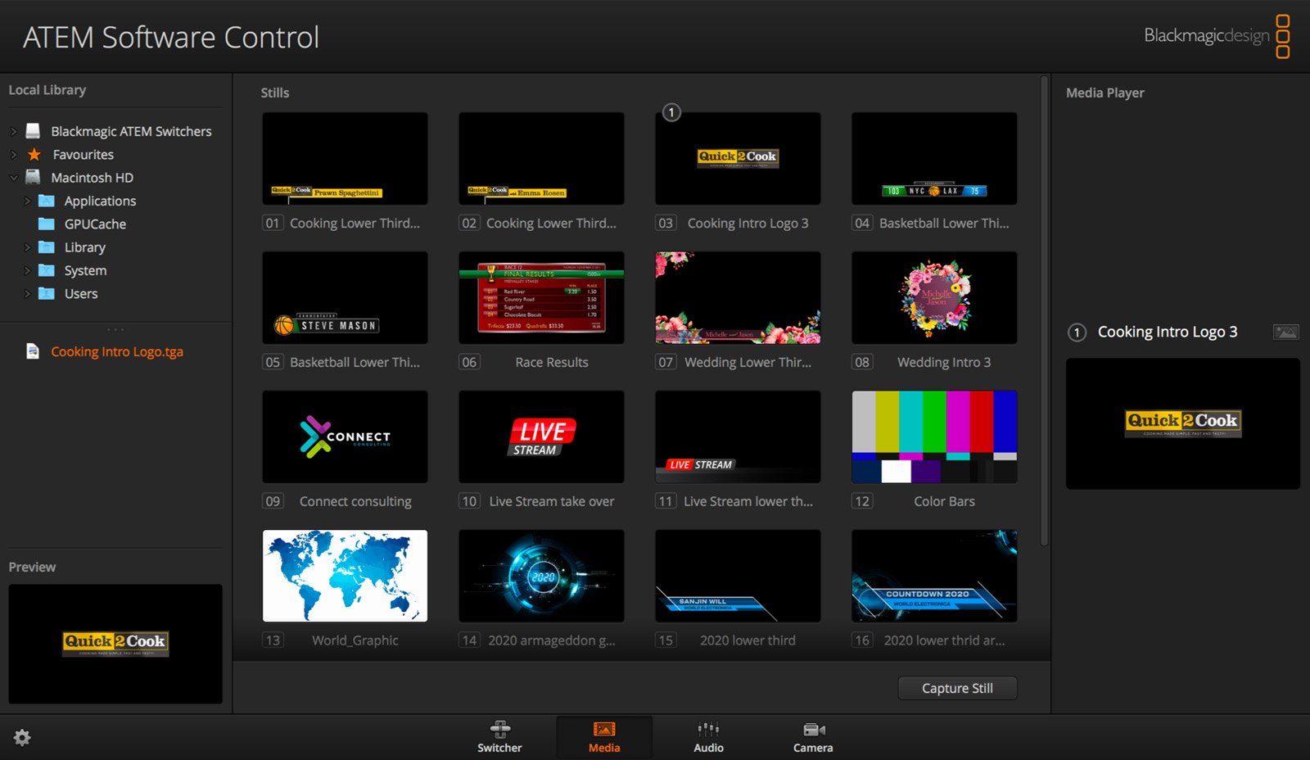The width and height of the screenshot is (1310, 760).
Task: Collapse the Macintosh HD tree entry
Action: pos(12,177)
